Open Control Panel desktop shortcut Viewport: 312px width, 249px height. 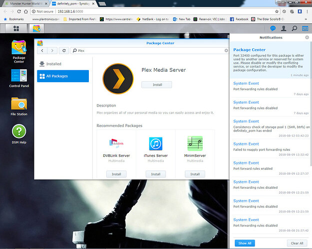point(19,78)
